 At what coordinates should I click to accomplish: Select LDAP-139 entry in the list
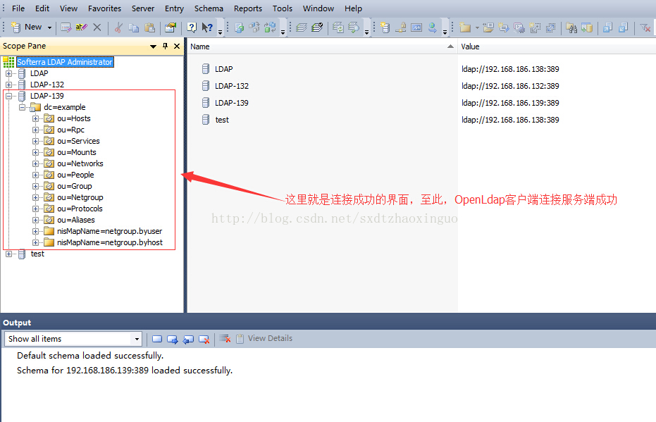[x=231, y=103]
